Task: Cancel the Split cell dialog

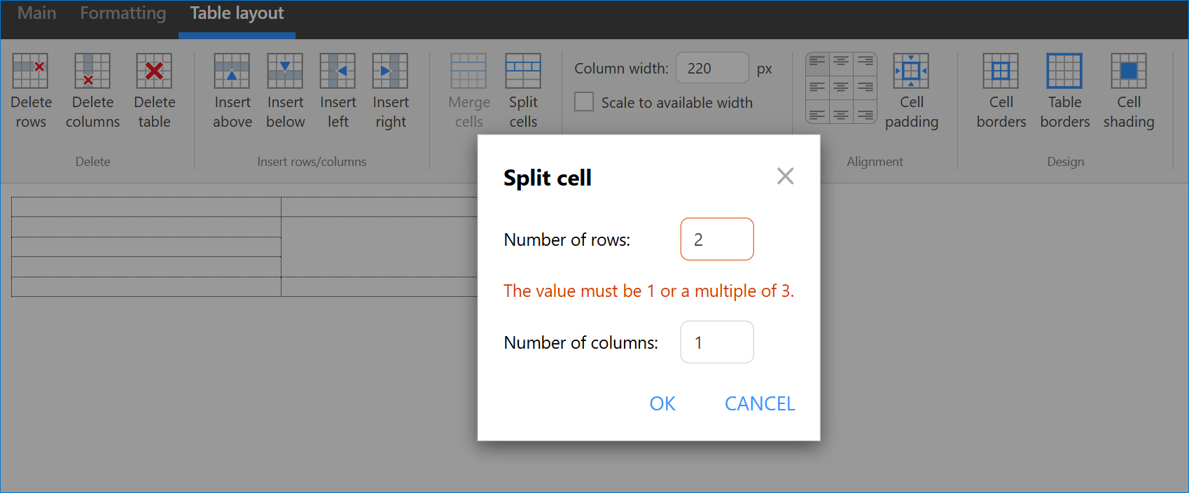Action: pyautogui.click(x=760, y=403)
